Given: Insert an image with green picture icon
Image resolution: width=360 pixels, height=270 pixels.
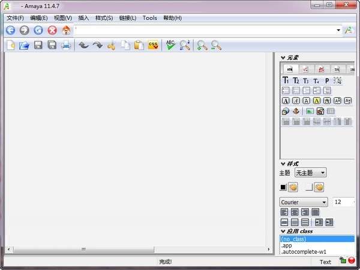Looking at the screenshot, I should click(x=310, y=112).
